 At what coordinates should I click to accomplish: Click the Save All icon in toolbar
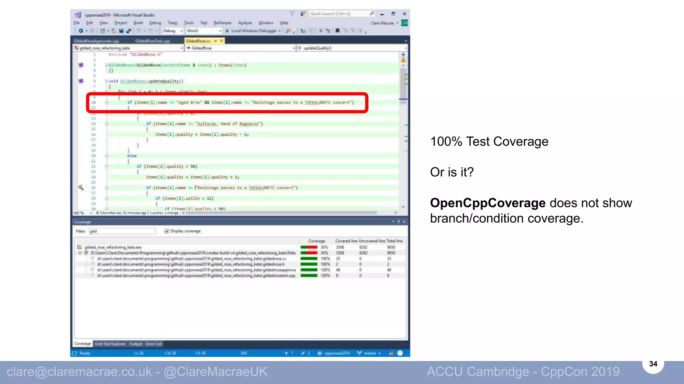click(129, 31)
